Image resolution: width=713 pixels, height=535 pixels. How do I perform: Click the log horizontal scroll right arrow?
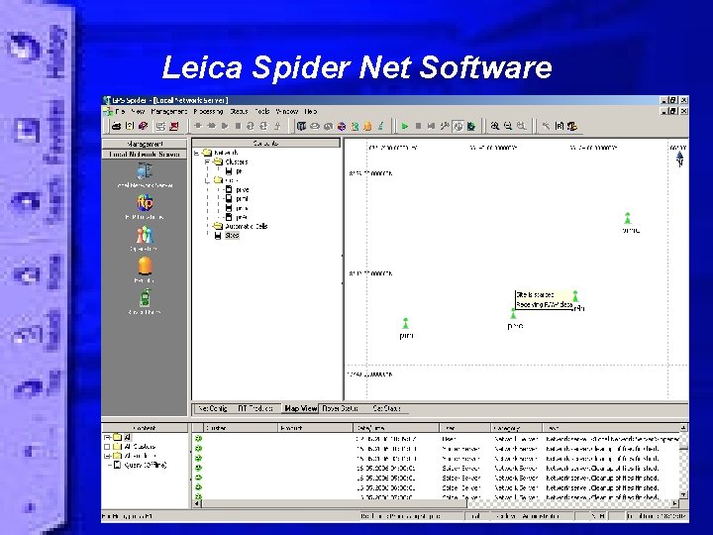pos(674,503)
